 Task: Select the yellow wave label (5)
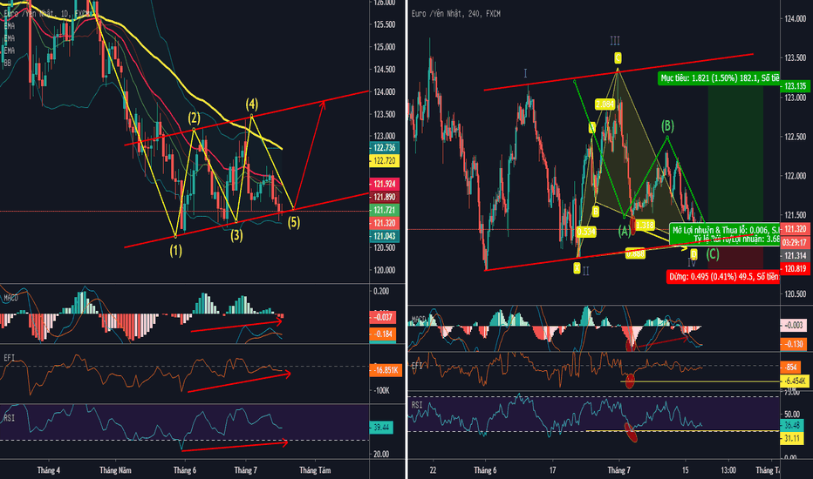pos(293,223)
